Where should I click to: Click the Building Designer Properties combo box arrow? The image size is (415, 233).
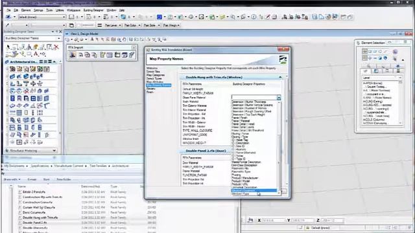(279, 98)
